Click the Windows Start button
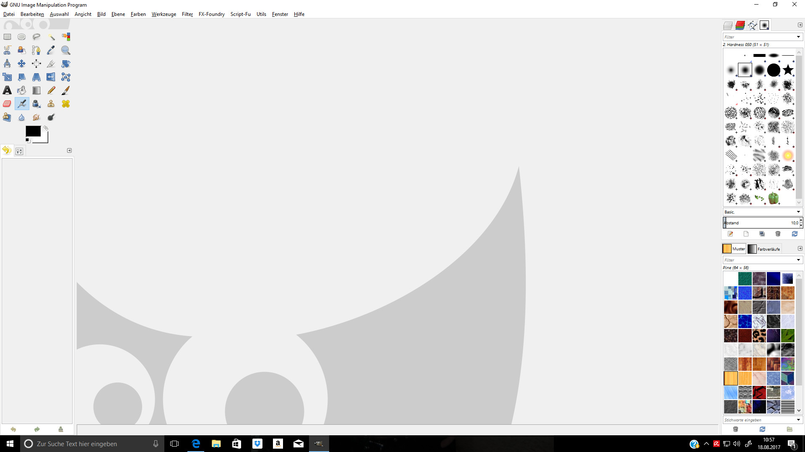Screen dimensions: 805x452 point(10,444)
